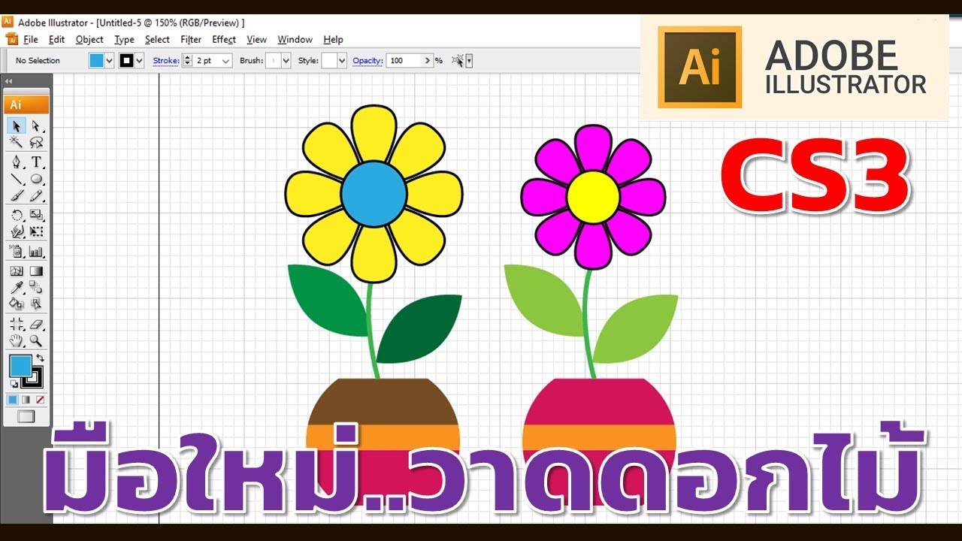
Task: Click the Swap Fill and Stroke arrows
Action: pyautogui.click(x=41, y=358)
